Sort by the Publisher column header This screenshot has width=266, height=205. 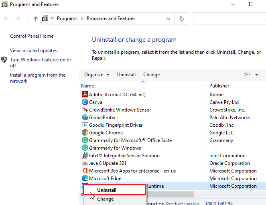point(236,85)
